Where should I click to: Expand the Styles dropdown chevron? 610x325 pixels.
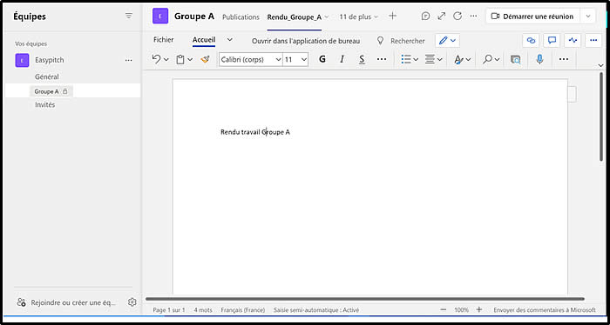[469, 60]
